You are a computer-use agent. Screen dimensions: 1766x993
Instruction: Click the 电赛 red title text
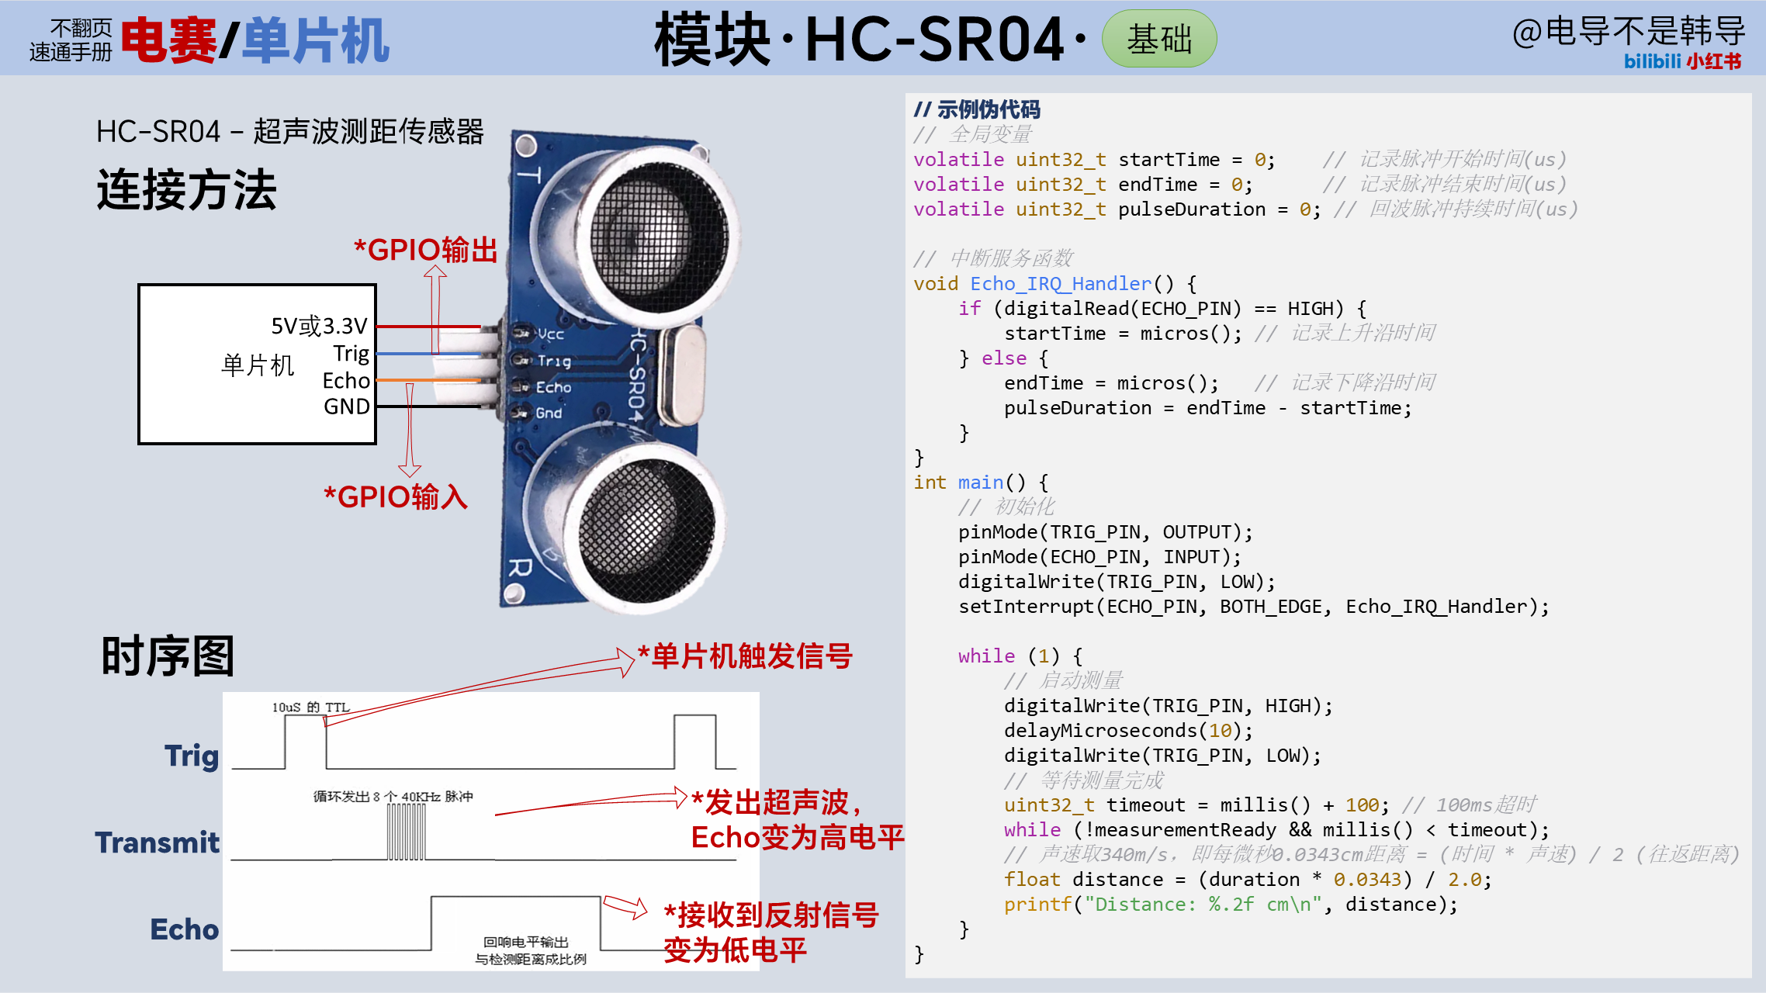point(168,40)
